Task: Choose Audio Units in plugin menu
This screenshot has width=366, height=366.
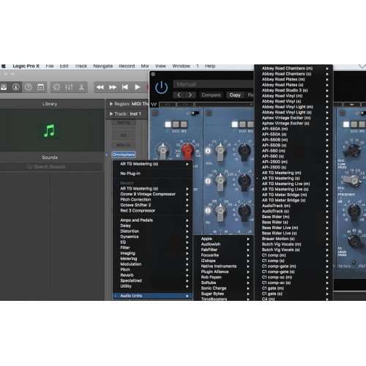Action: point(152,296)
